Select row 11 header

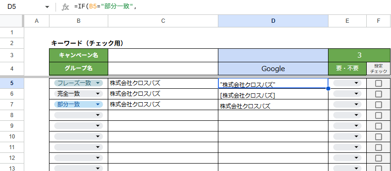tap(12, 147)
